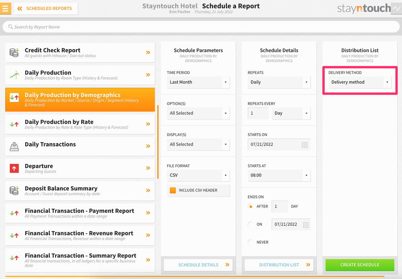Click the search magnifier icon

pos(10,27)
